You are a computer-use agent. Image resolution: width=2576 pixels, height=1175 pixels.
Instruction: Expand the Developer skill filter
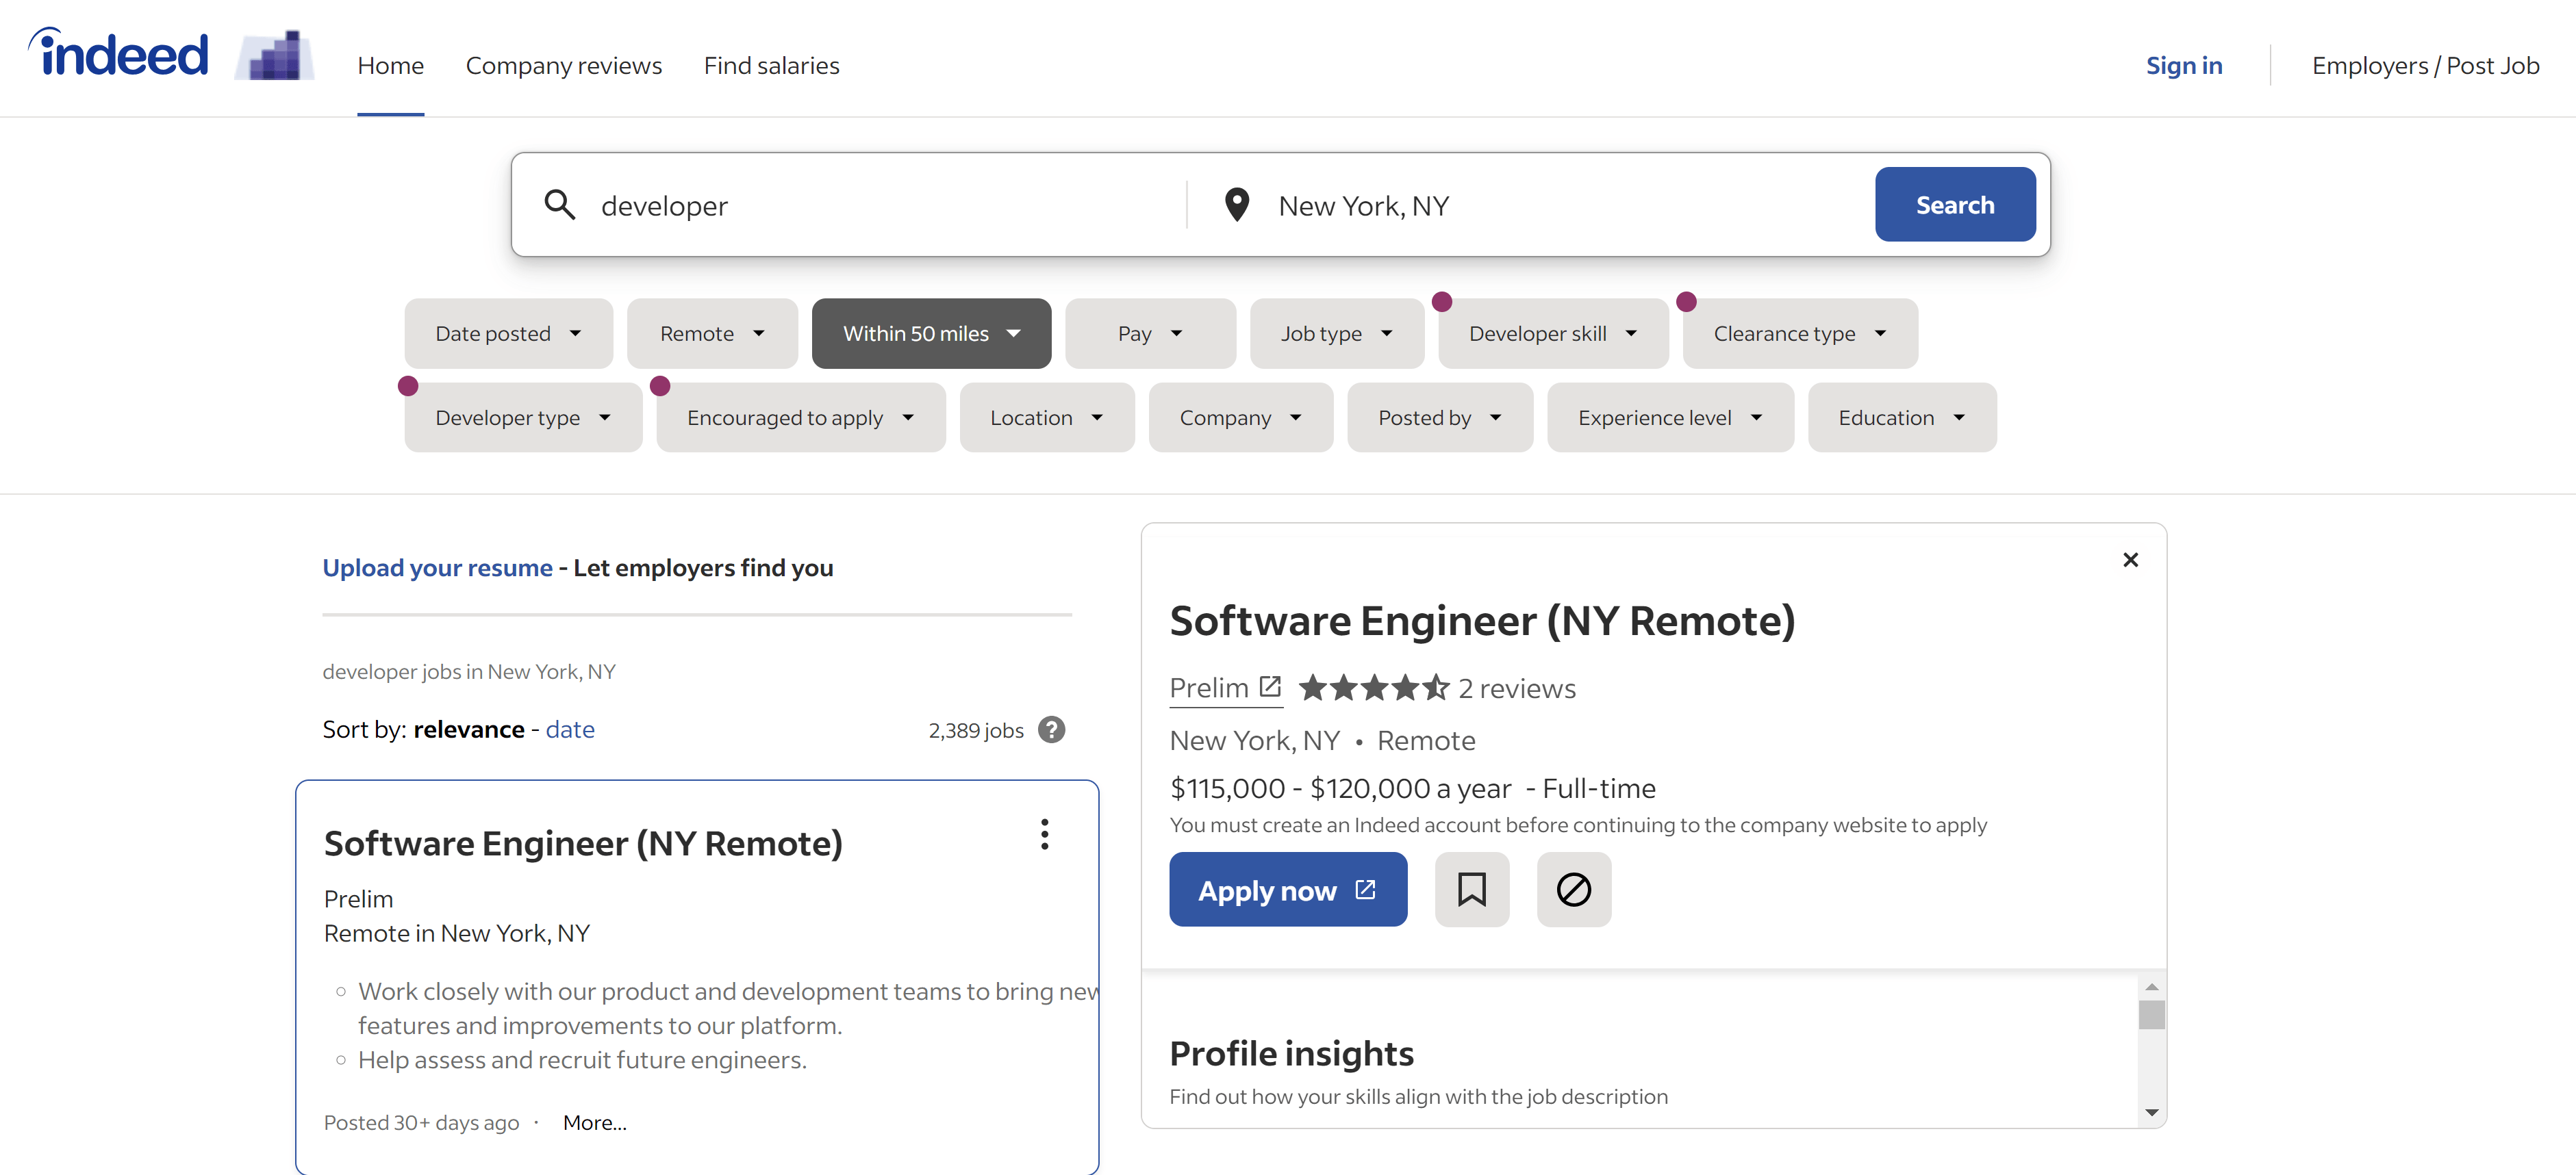(1553, 334)
